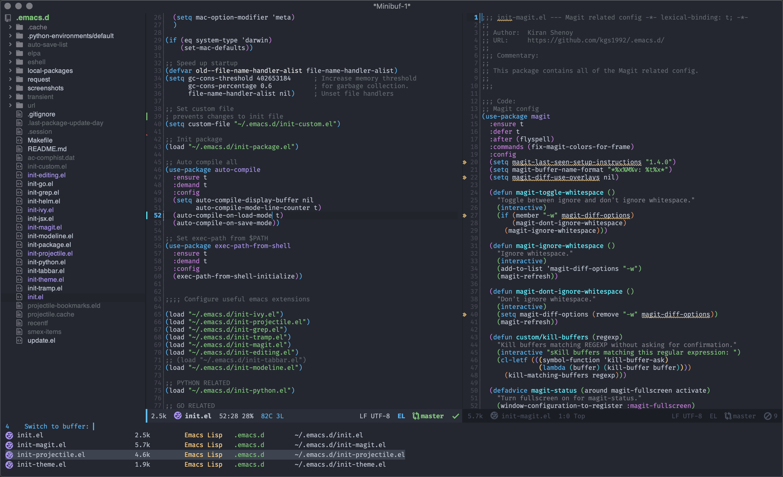Open projectile-bookmarks.eld in the file tree
The image size is (783, 477).
[64, 305]
